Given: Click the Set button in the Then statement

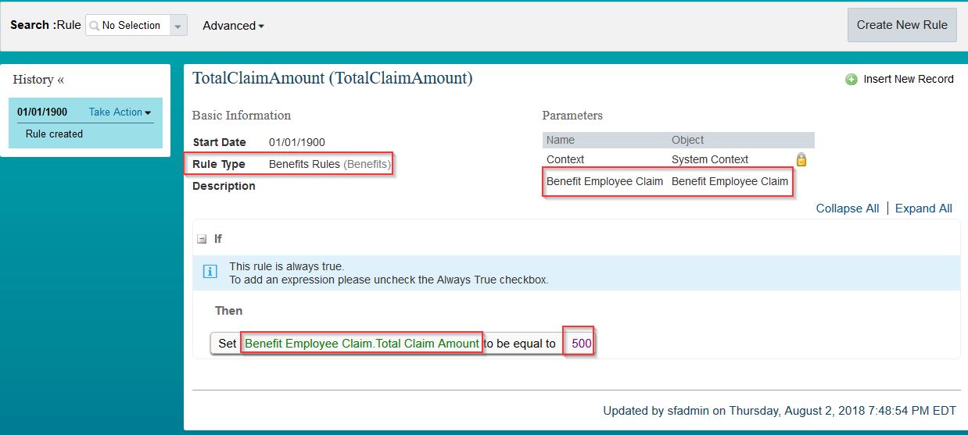Looking at the screenshot, I should pos(227,344).
